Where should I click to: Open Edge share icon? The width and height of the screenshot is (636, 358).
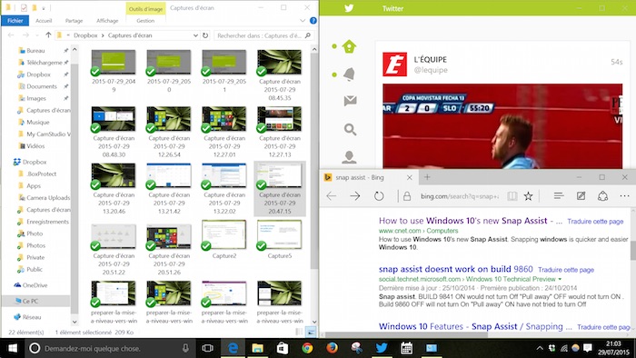pyautogui.click(x=602, y=196)
